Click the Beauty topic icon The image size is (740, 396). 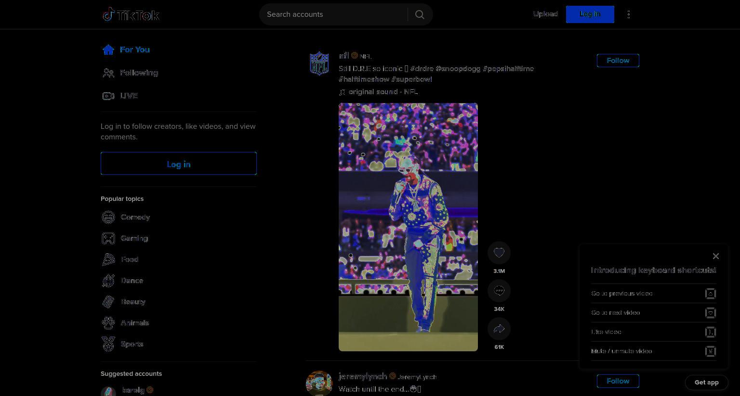point(108,302)
